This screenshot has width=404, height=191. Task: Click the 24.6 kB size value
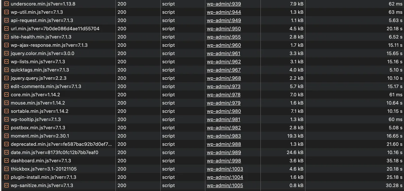(x=296, y=153)
